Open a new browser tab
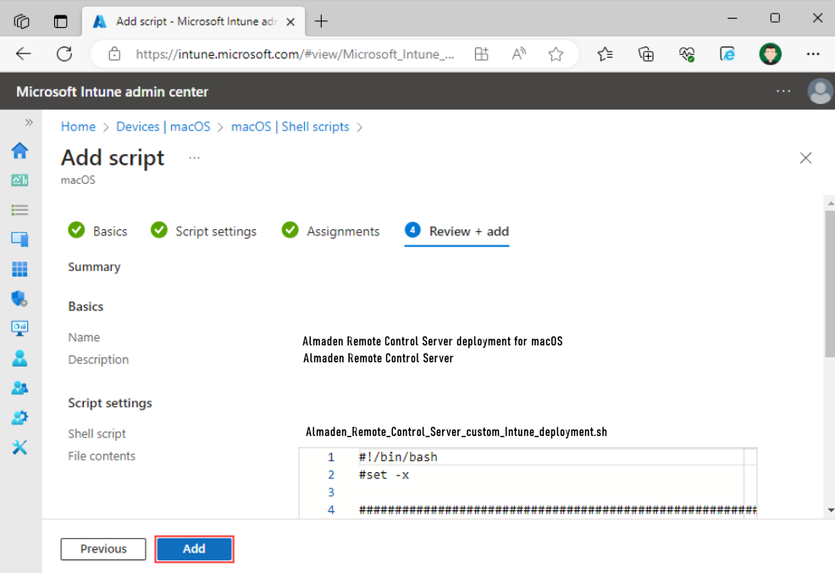 pyautogui.click(x=321, y=21)
